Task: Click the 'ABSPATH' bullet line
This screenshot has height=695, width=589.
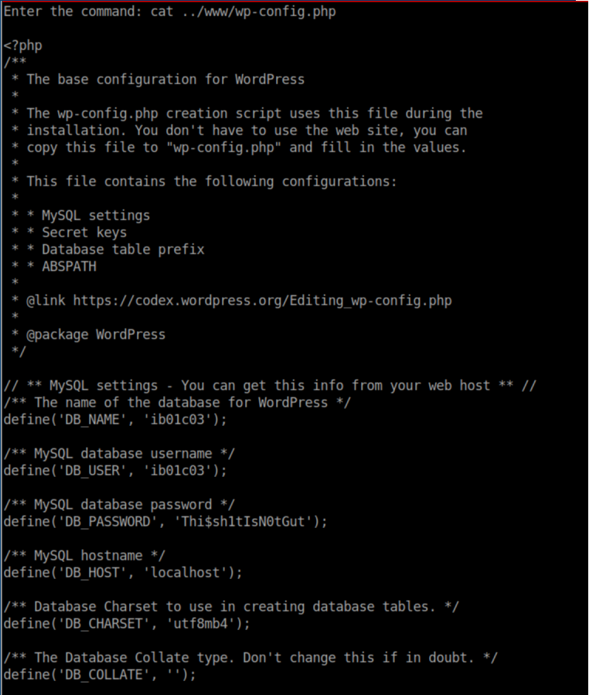Action: 69,267
